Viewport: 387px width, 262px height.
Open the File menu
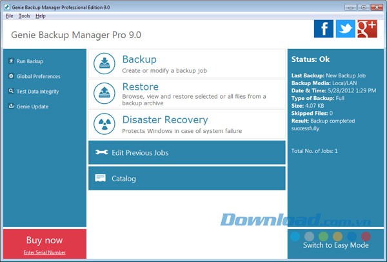[x=10, y=16]
